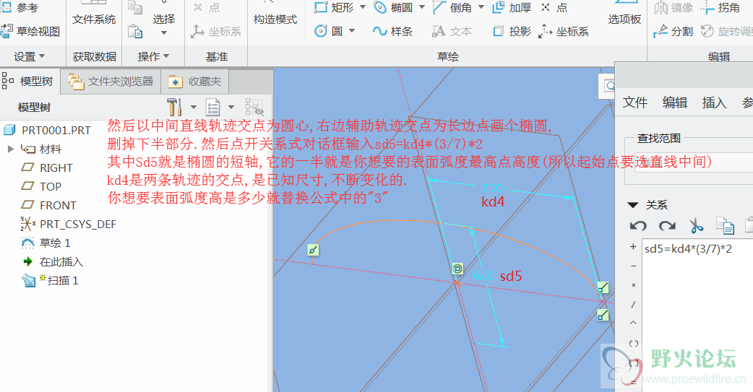Insert divide operator in Relations dialog
This screenshot has height=392, width=753.
(x=634, y=304)
